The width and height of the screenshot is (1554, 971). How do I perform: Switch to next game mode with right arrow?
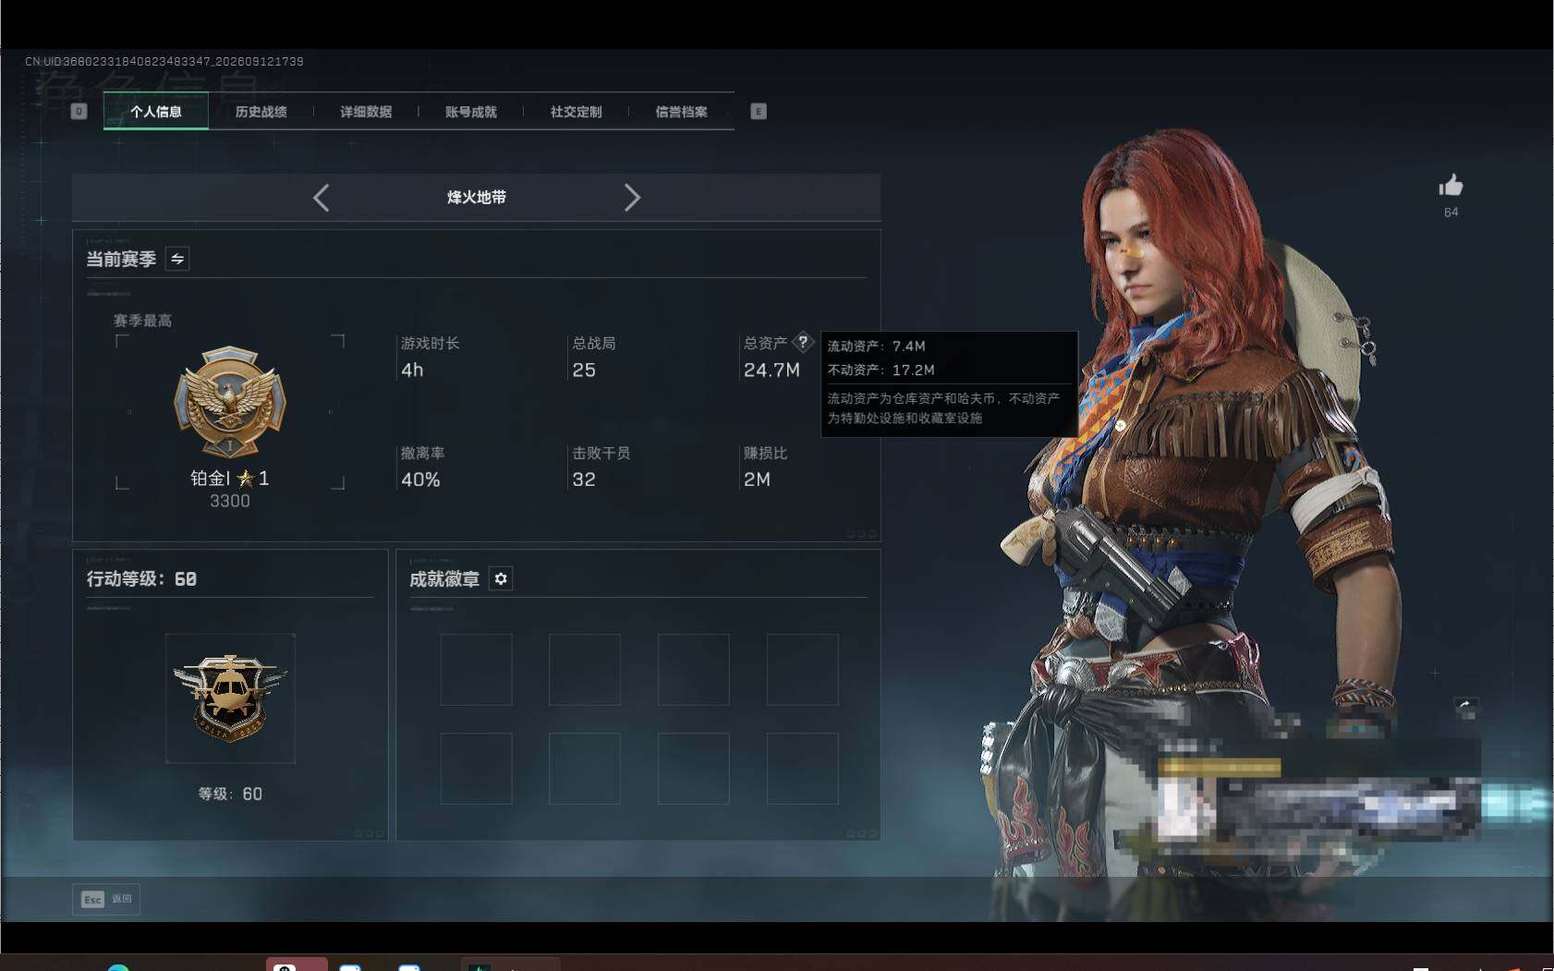pos(632,198)
